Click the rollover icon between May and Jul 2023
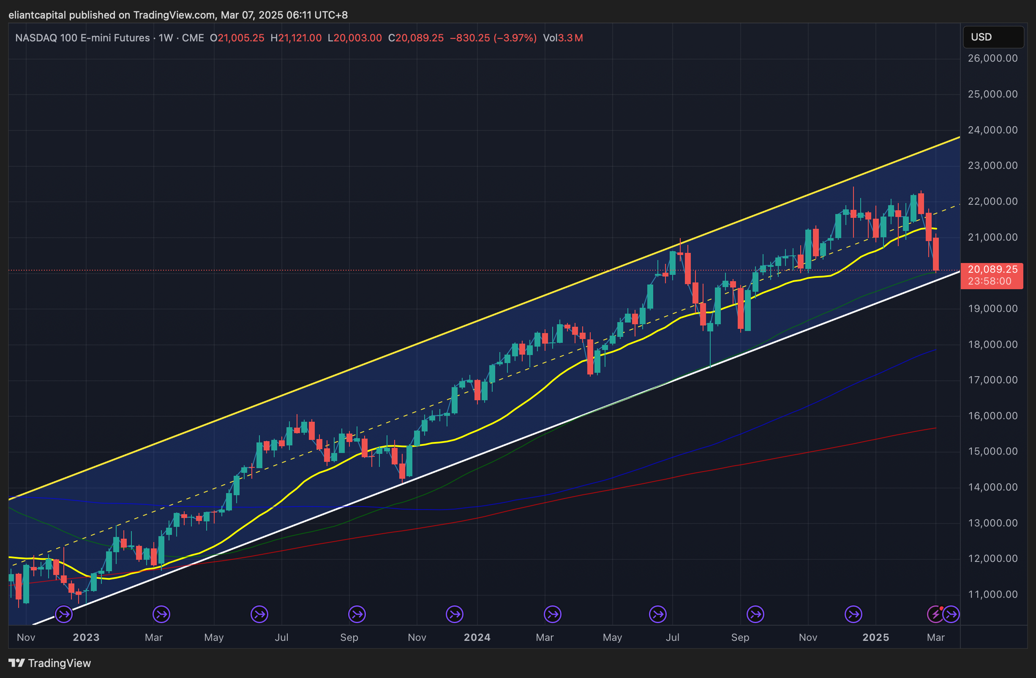The height and width of the screenshot is (678, 1036). pyautogui.click(x=259, y=615)
